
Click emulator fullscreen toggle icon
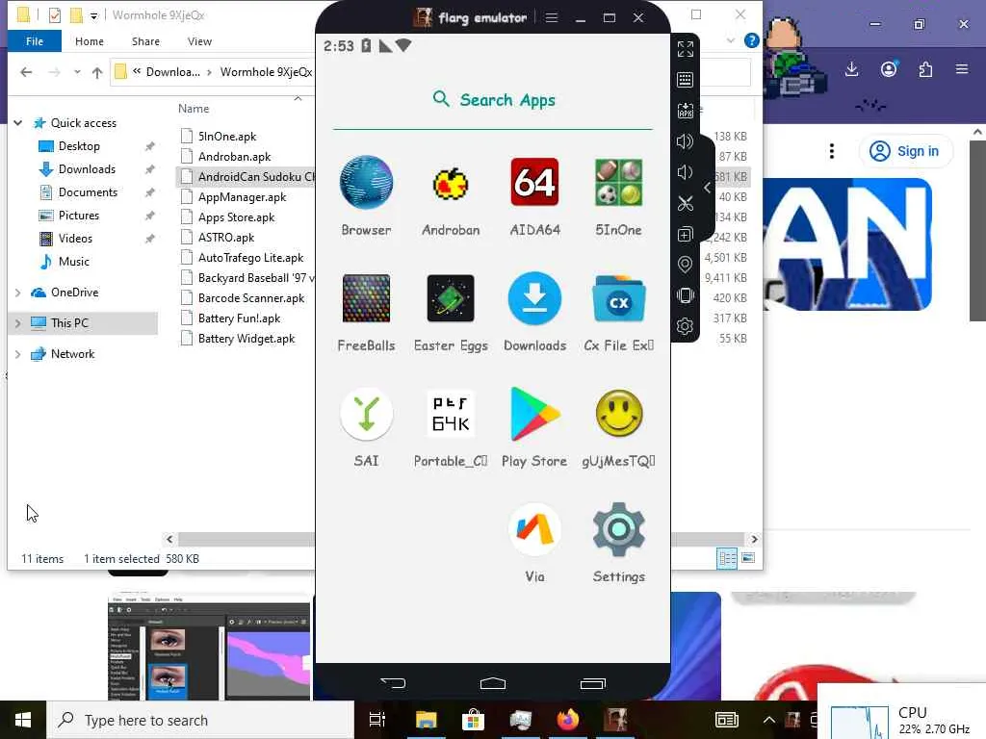[x=686, y=49]
